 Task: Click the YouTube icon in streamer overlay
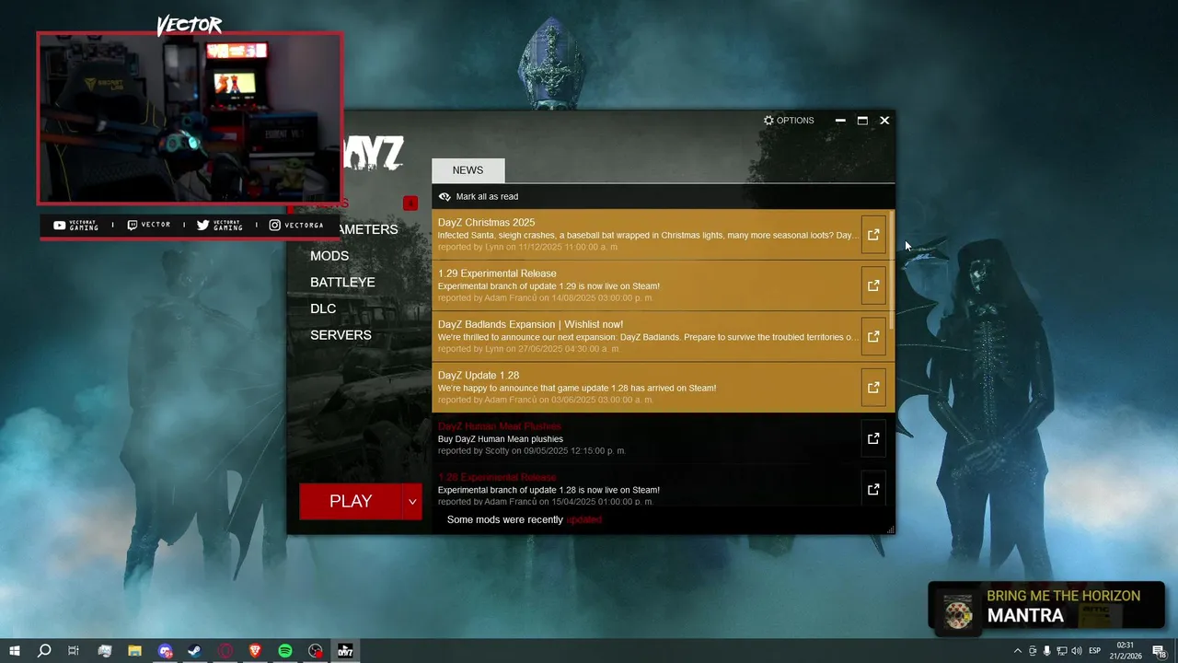pyautogui.click(x=60, y=225)
